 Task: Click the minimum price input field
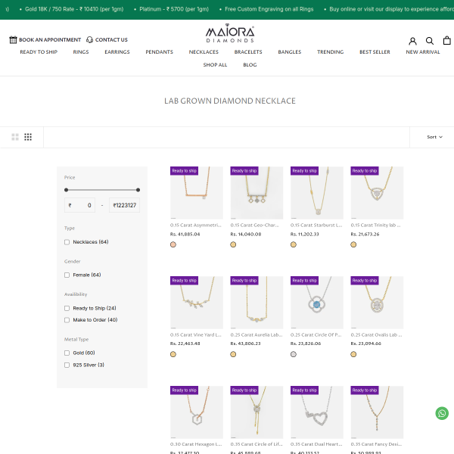tap(80, 205)
